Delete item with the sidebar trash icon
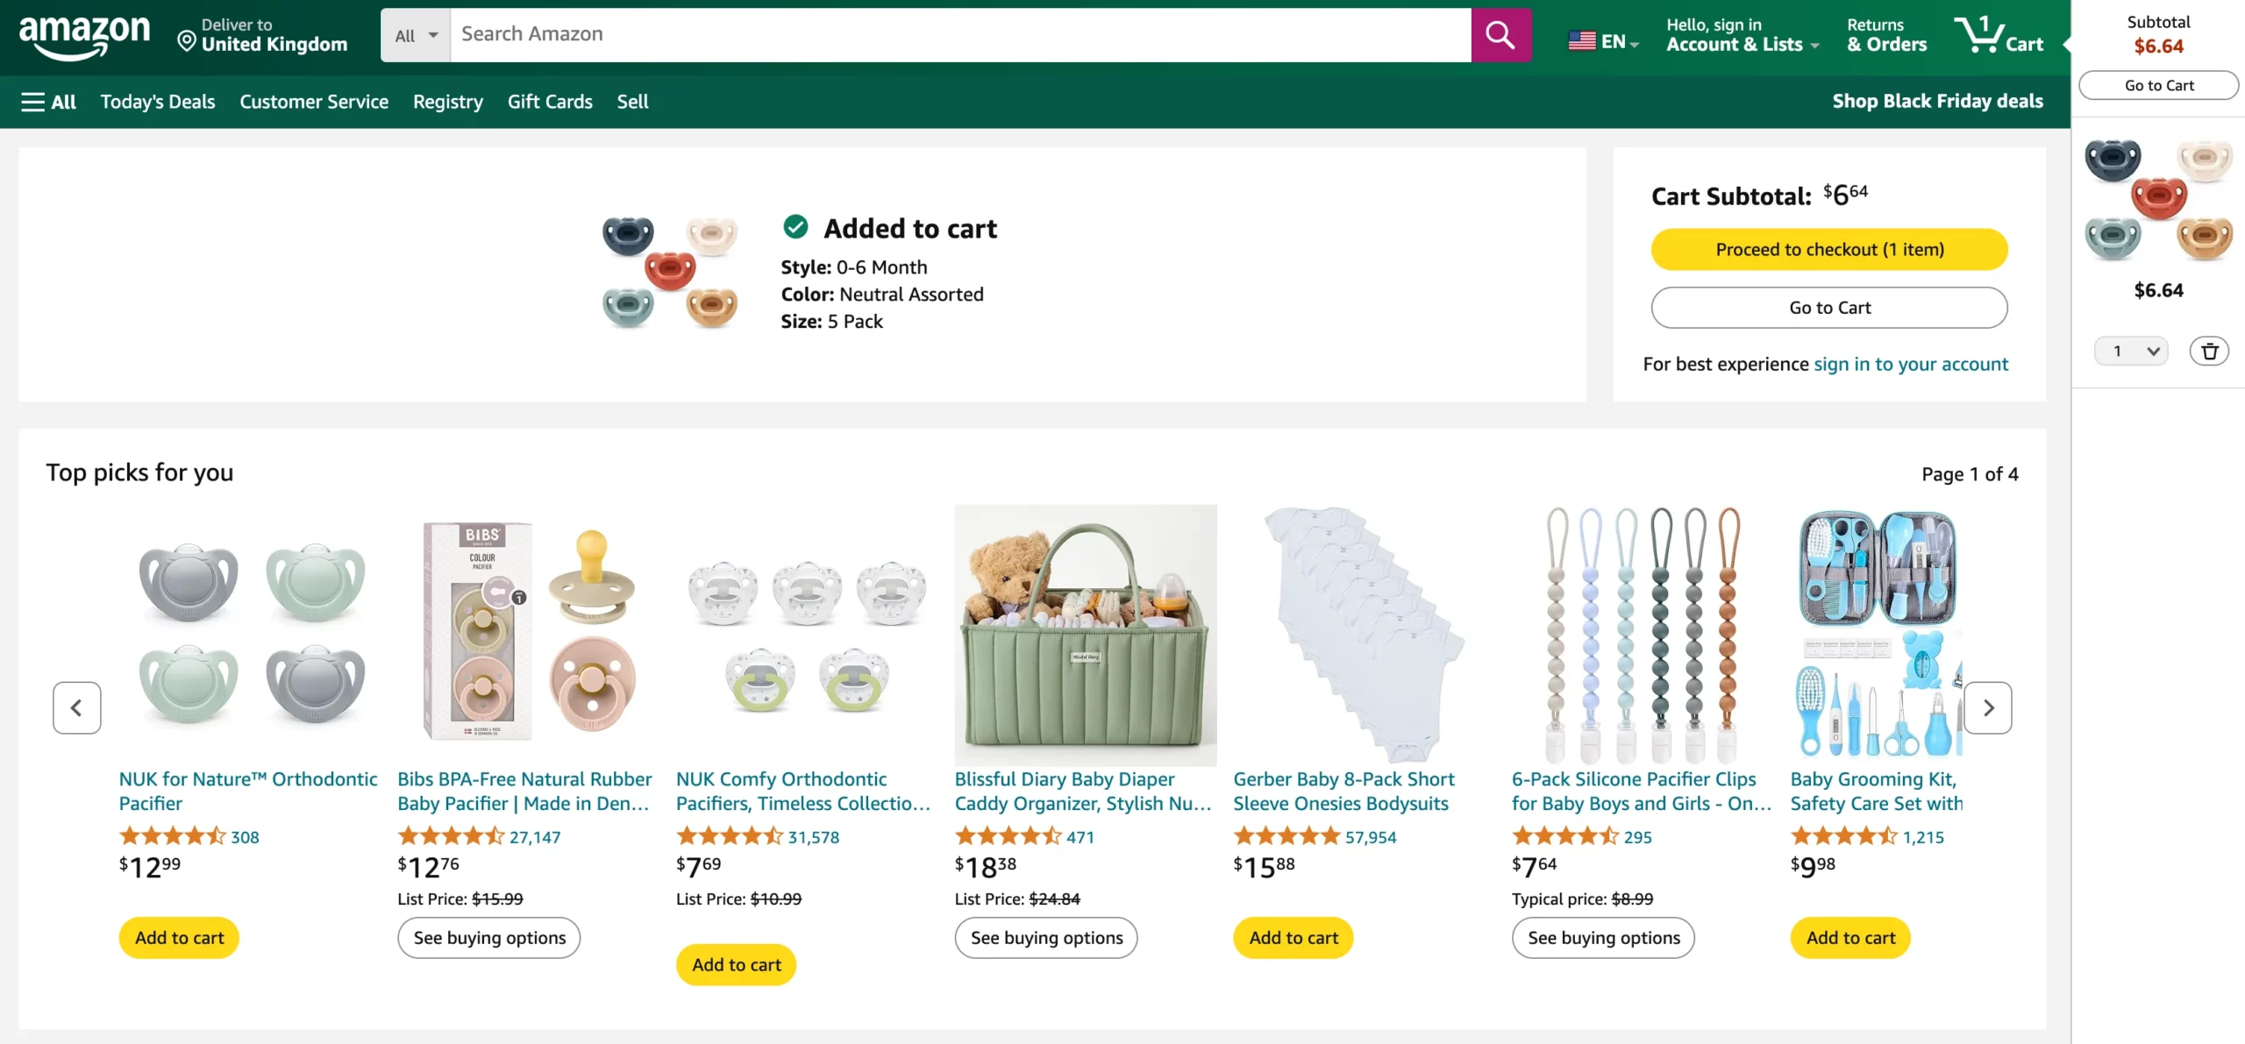The width and height of the screenshot is (2245, 1044). pyautogui.click(x=2209, y=352)
